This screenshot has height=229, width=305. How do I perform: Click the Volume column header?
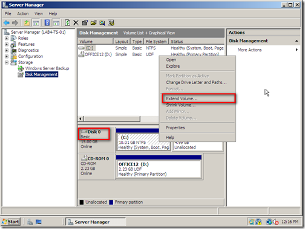[x=95, y=42]
